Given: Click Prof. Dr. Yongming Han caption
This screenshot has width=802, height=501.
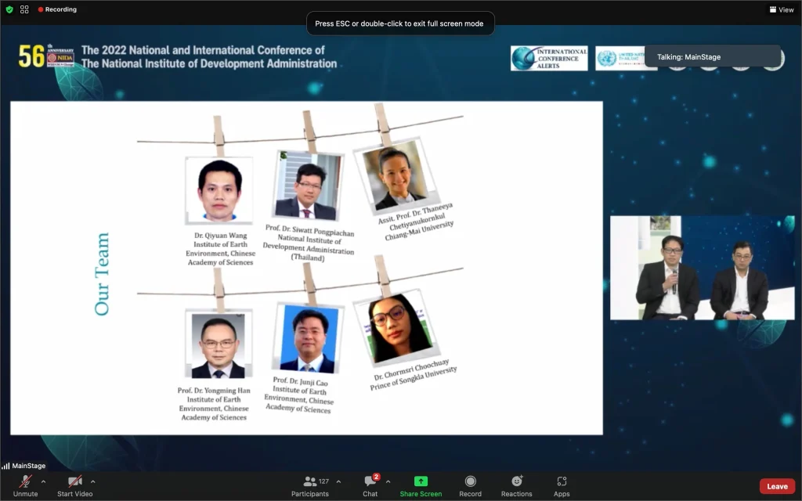Looking at the screenshot, I should [214, 403].
